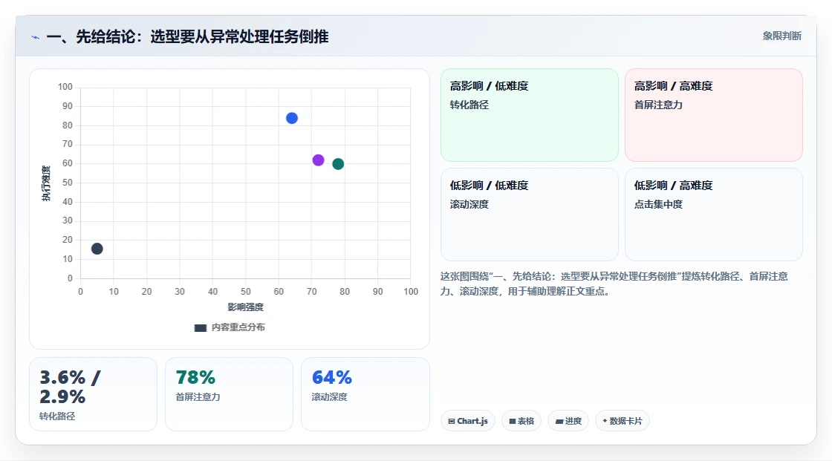Click the dark legend color box

pyautogui.click(x=200, y=328)
